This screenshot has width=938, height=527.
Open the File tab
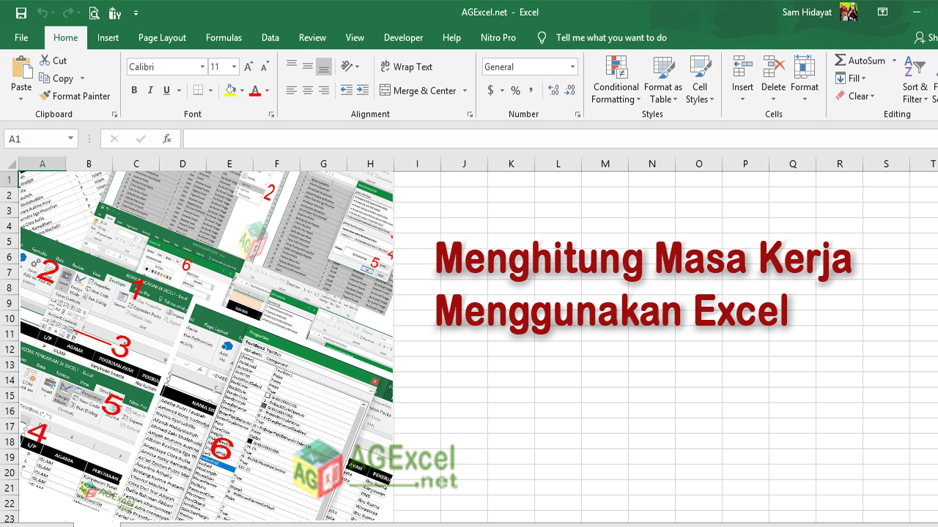pos(21,37)
